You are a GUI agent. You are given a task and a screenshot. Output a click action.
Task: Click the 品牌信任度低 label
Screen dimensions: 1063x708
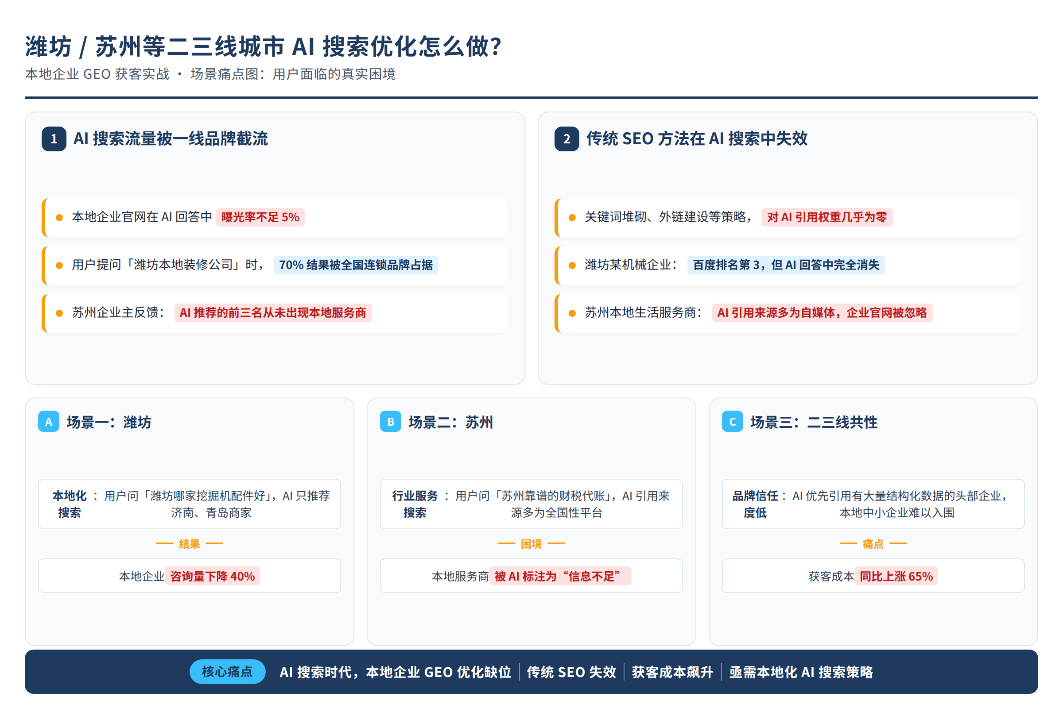coord(755,504)
